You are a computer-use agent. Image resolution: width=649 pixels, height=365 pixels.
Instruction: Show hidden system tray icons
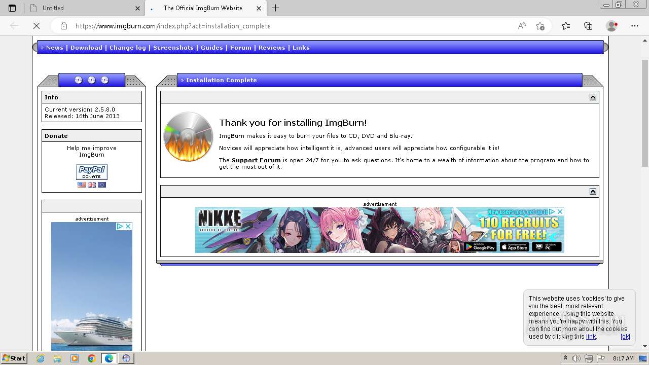pyautogui.click(x=565, y=358)
